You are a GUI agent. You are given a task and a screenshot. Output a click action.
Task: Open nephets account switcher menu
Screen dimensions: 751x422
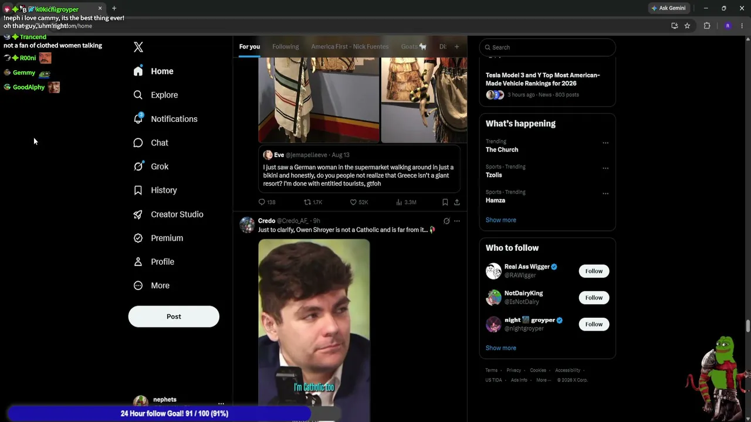[221, 404]
